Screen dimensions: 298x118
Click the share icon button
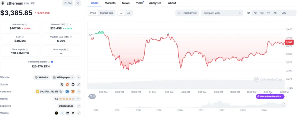(x=78, y=3)
